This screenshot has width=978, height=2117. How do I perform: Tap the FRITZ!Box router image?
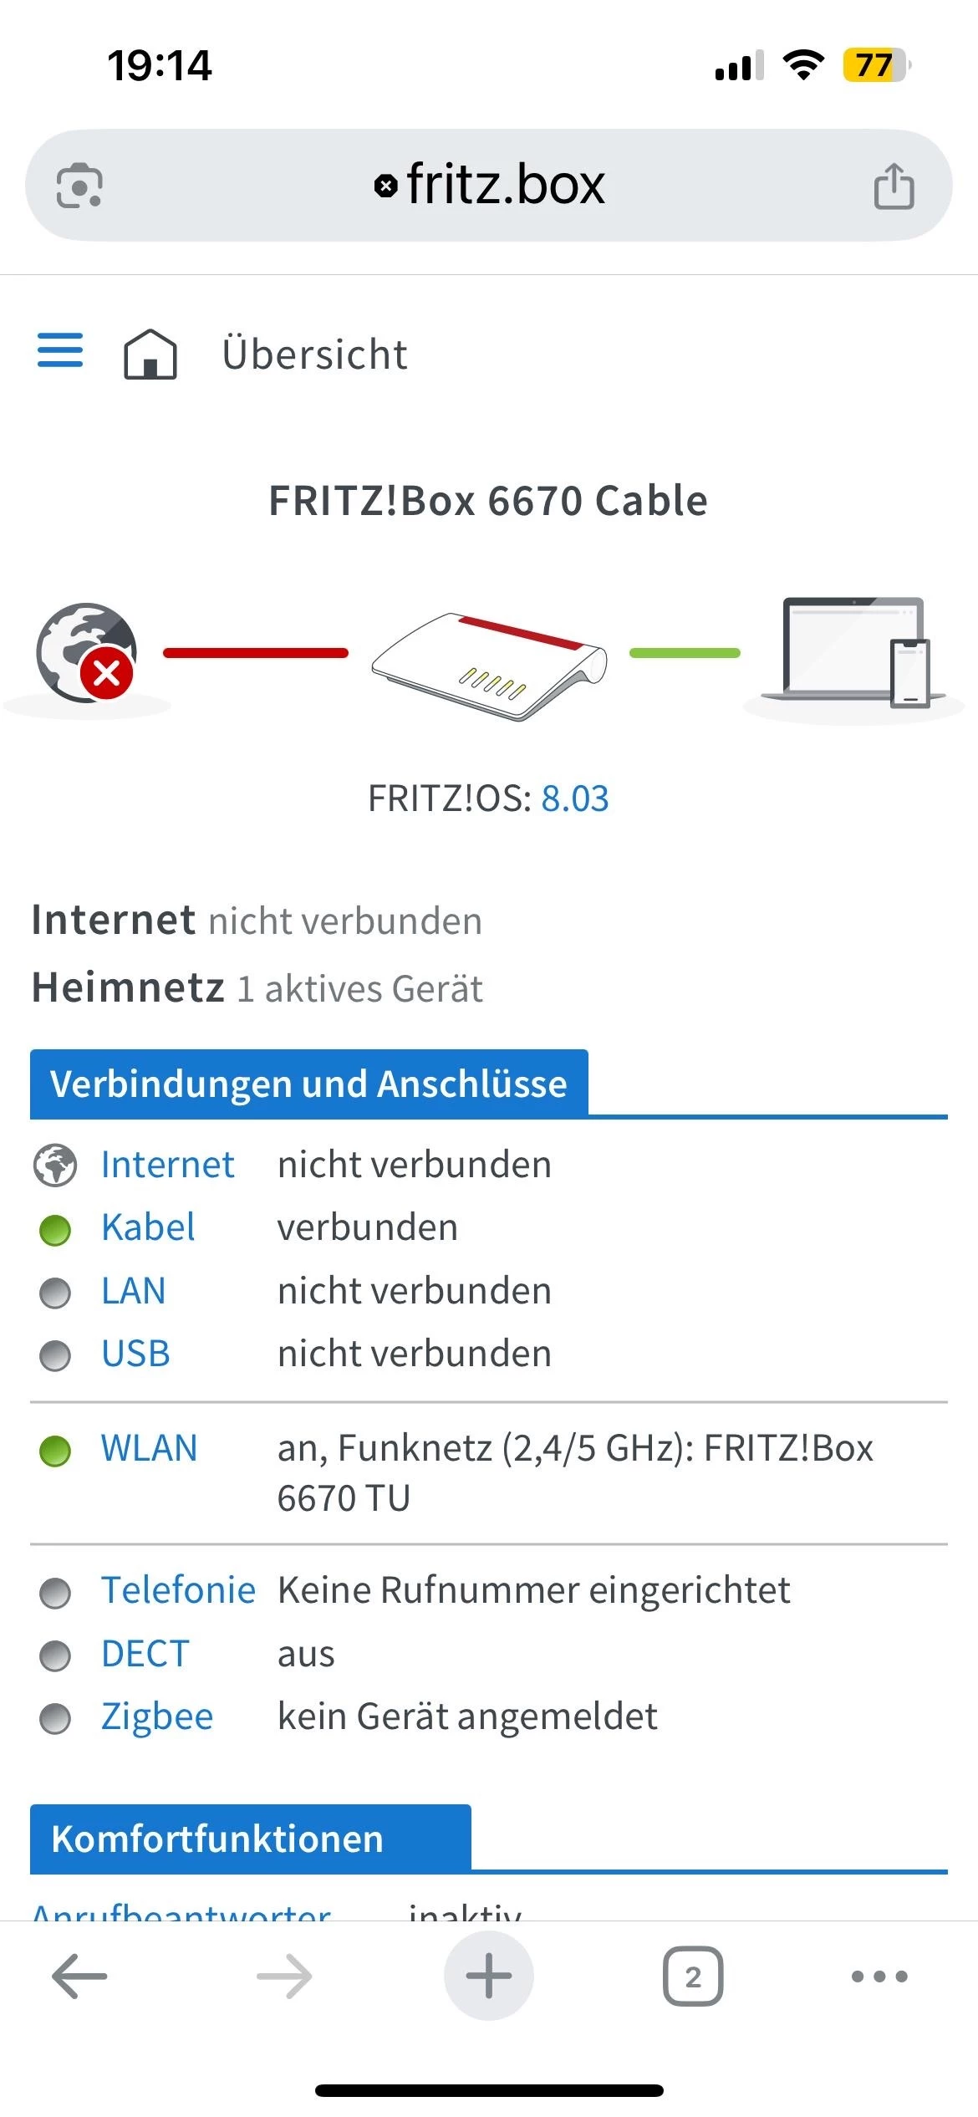click(x=489, y=666)
